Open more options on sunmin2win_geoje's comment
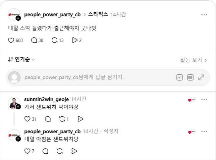 (204, 99)
